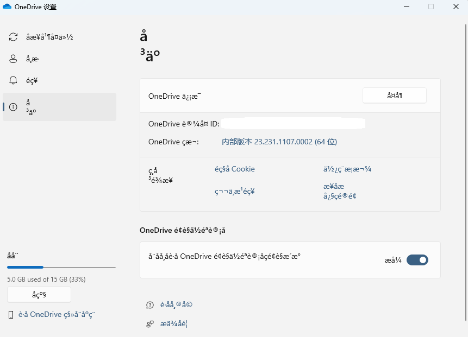The width and height of the screenshot is (468, 337).
Task: Click the question-mark help icon
Action: point(150,305)
